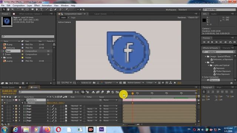Open the Composition menu
This screenshot has height=133, width=237.
point(19,6)
